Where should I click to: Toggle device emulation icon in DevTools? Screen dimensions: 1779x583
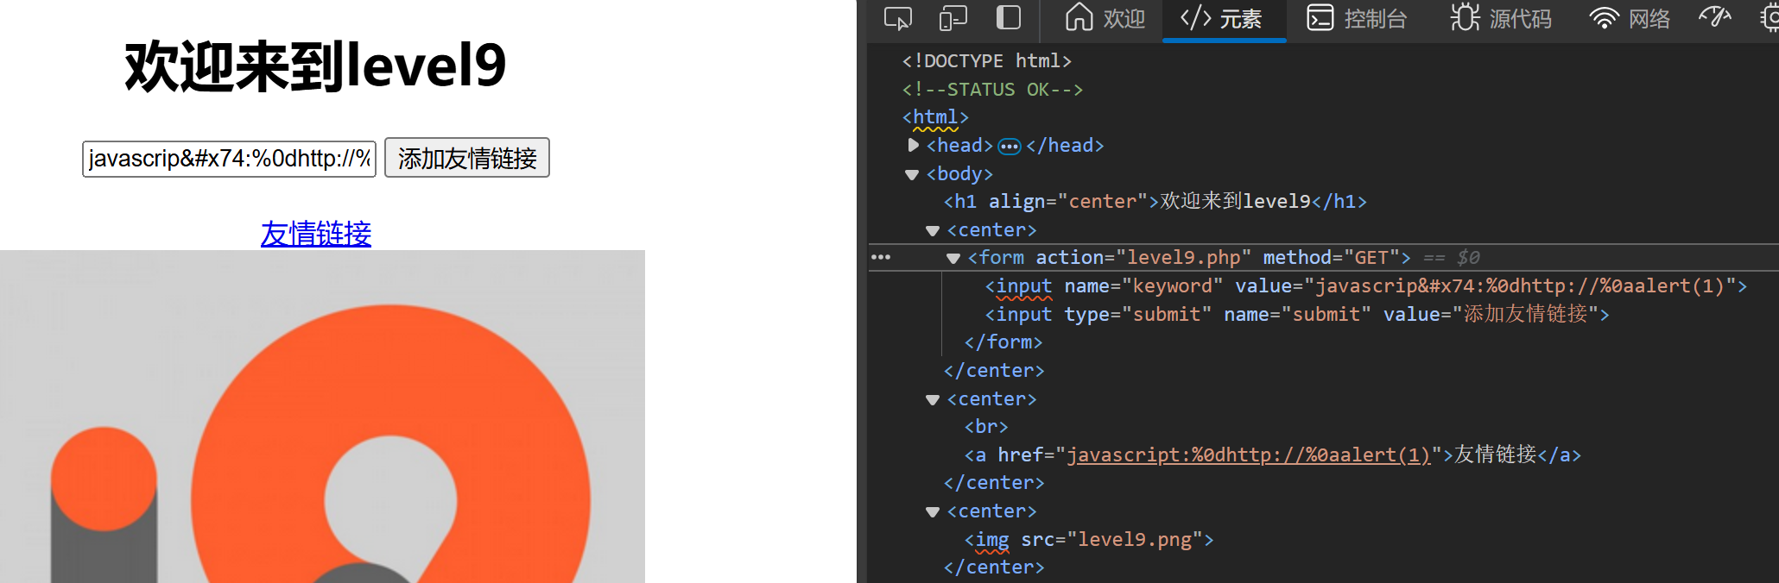click(x=953, y=18)
